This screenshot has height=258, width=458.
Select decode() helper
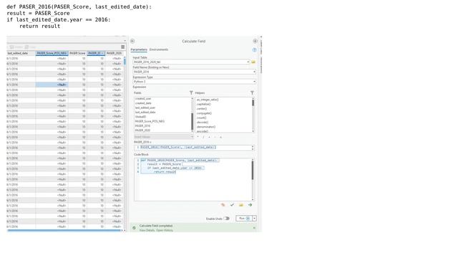pos(203,123)
